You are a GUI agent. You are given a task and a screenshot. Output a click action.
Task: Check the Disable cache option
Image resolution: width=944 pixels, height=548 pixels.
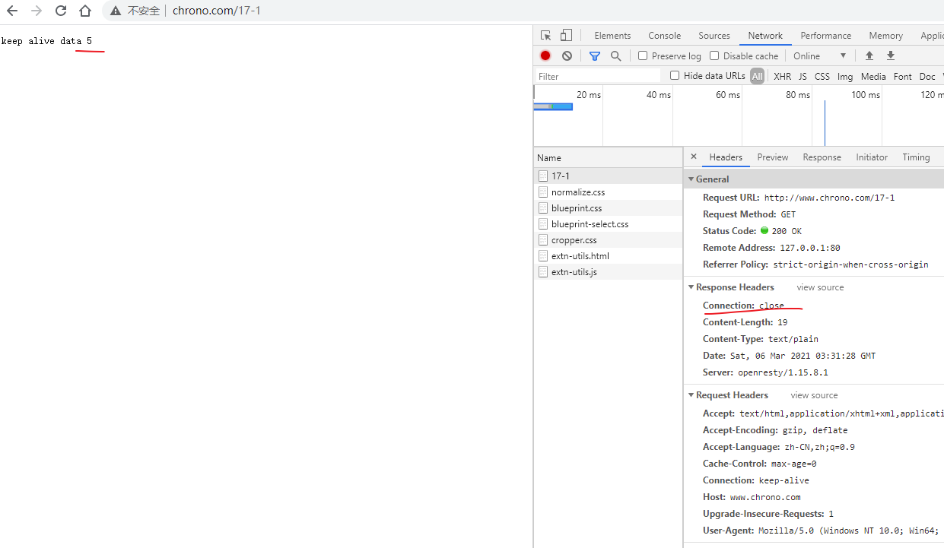(714, 55)
